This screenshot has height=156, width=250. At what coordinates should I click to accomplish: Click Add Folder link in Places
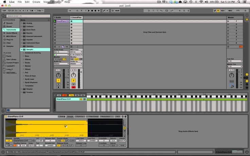click(11, 73)
